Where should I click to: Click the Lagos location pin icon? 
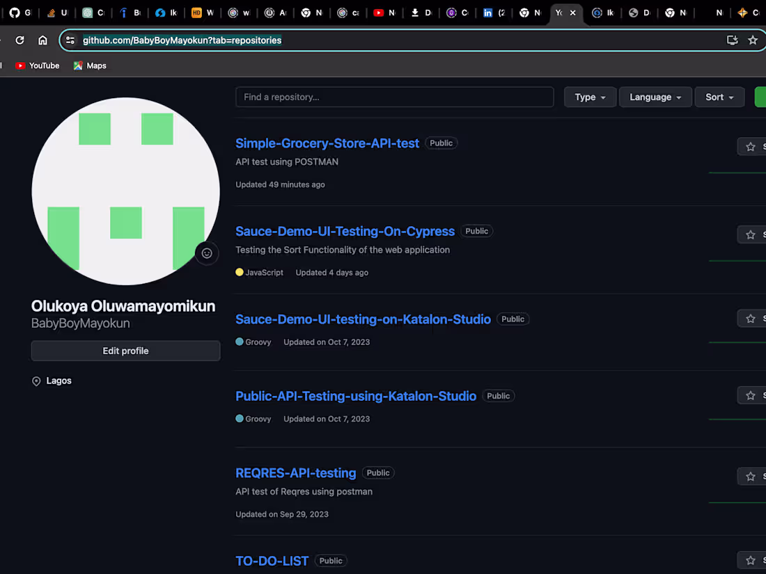[36, 381]
